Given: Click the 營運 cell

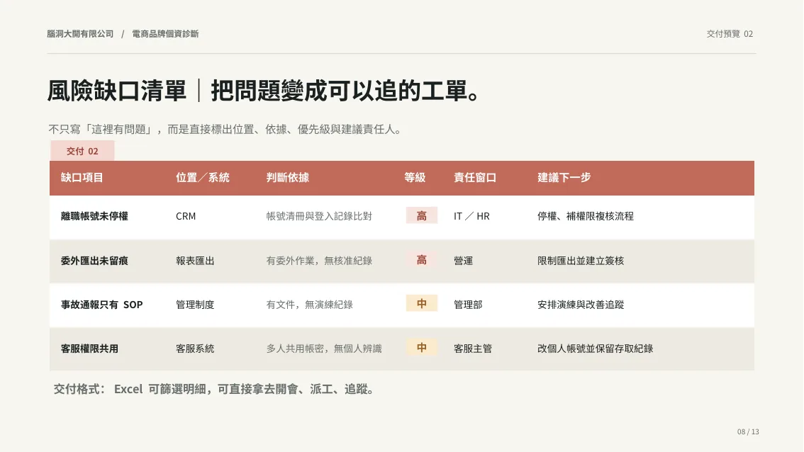Looking at the screenshot, I should tap(463, 261).
